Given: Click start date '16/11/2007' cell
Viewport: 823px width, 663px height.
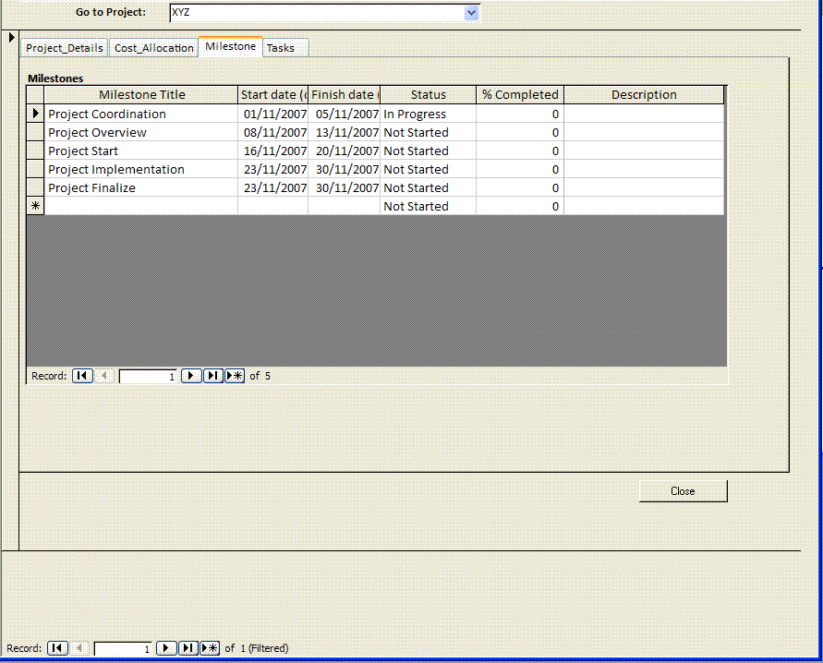Looking at the screenshot, I should point(272,151).
